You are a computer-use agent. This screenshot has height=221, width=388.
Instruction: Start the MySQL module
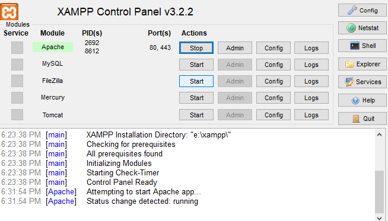tap(196, 65)
